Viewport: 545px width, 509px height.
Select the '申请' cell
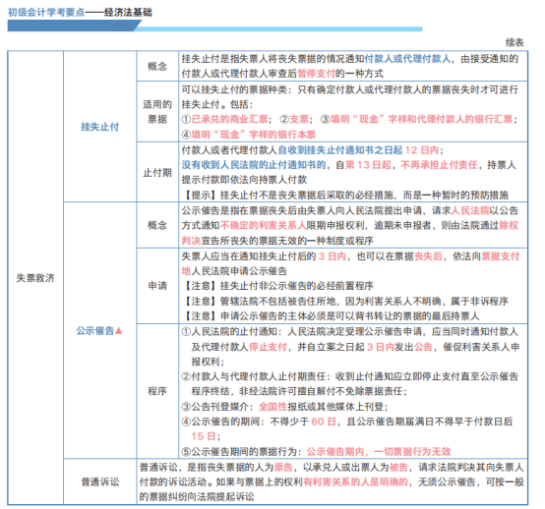(157, 286)
